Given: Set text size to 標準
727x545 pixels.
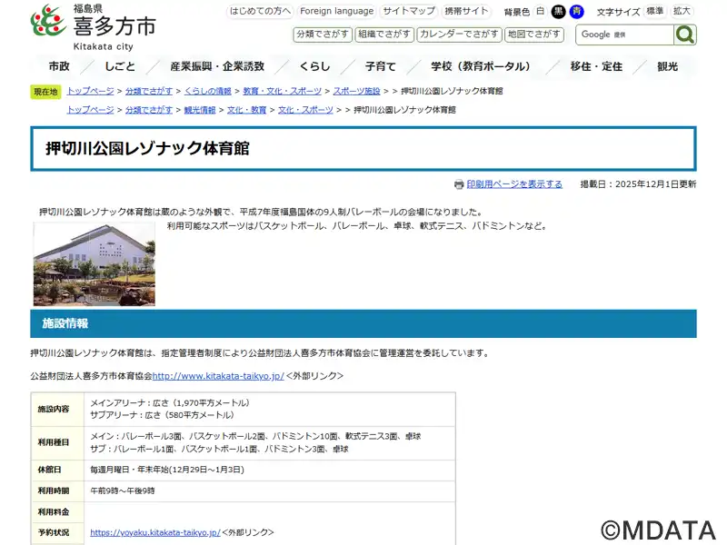Looking at the screenshot, I should pos(654,12).
